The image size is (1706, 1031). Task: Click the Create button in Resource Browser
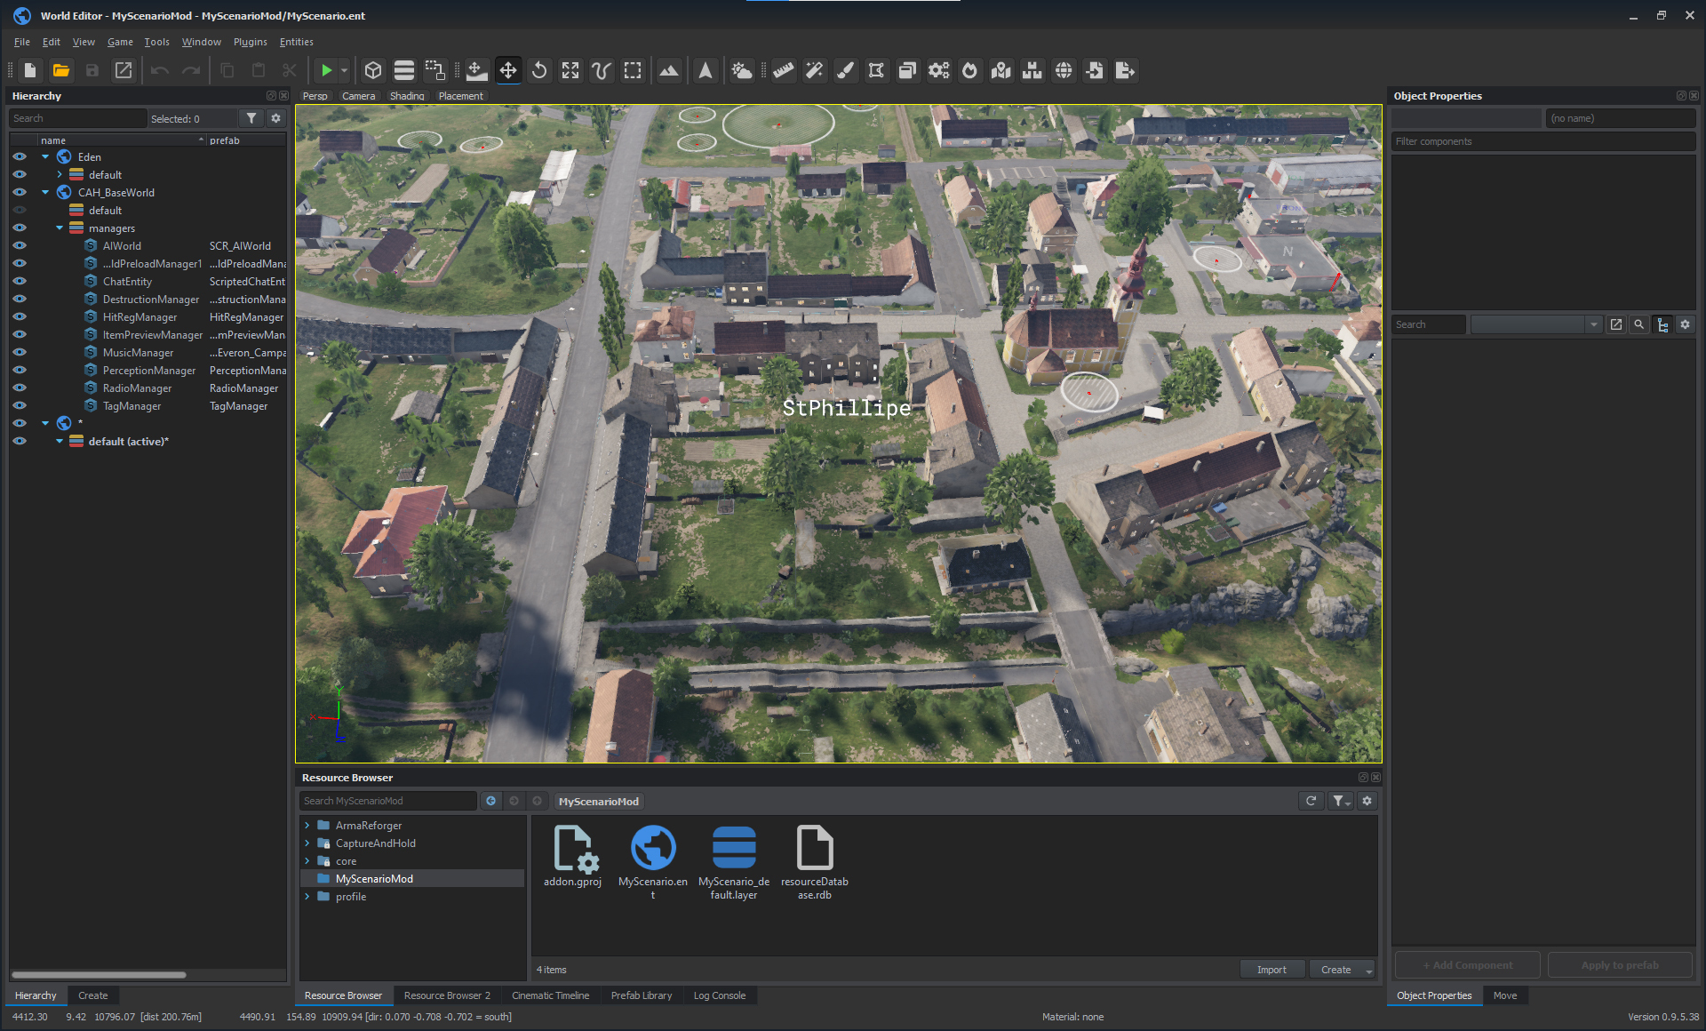tap(1335, 970)
